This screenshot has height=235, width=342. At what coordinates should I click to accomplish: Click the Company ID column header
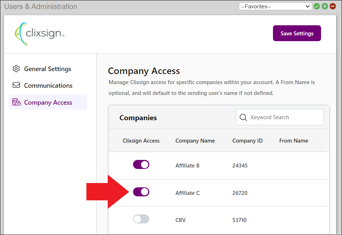click(247, 141)
